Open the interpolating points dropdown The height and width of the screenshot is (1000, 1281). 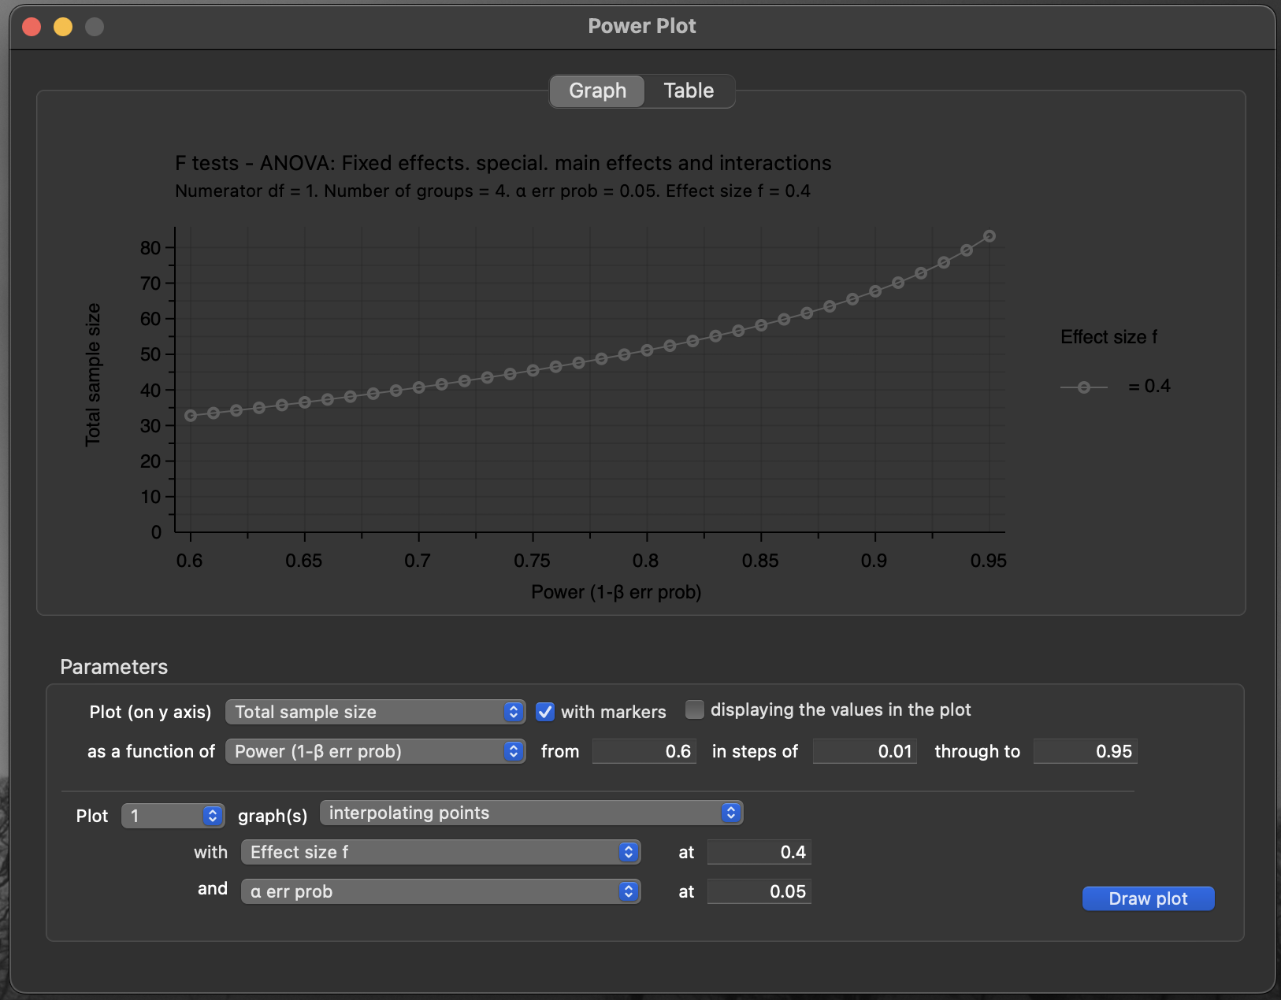click(x=531, y=813)
